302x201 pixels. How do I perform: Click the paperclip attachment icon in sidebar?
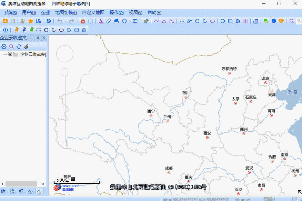click(x=26, y=46)
